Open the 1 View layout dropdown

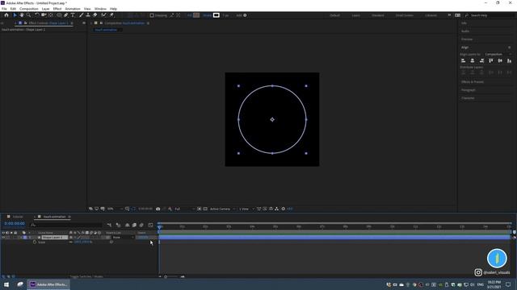(246, 209)
